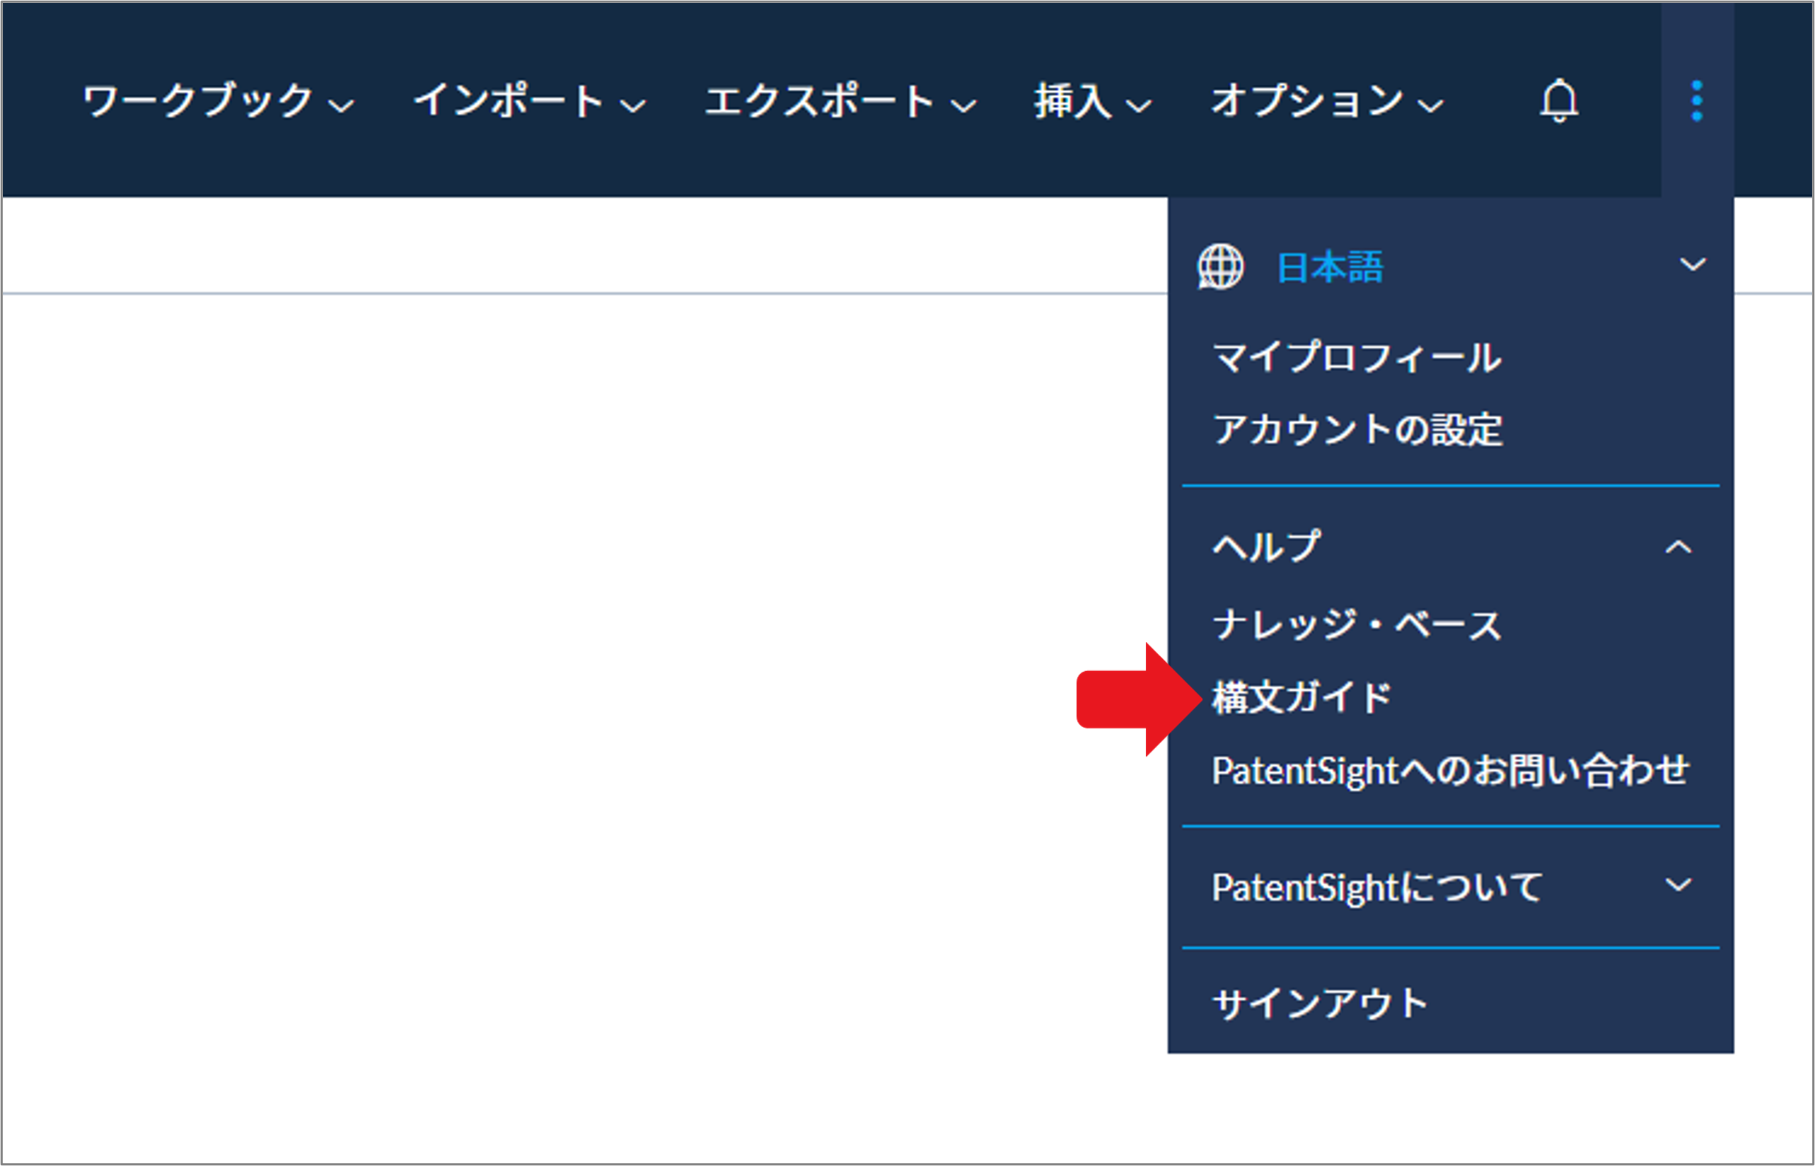Viewport: 1815px width, 1166px height.
Task: Open ナレッジ・ベース link
Action: [1357, 625]
